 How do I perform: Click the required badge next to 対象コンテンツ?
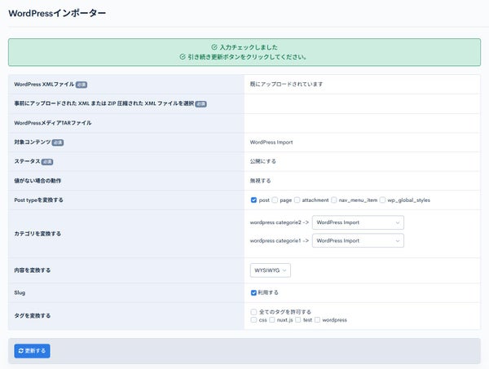pos(58,143)
